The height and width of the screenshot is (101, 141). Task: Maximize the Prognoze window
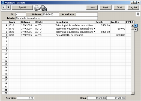[x=135, y=3]
